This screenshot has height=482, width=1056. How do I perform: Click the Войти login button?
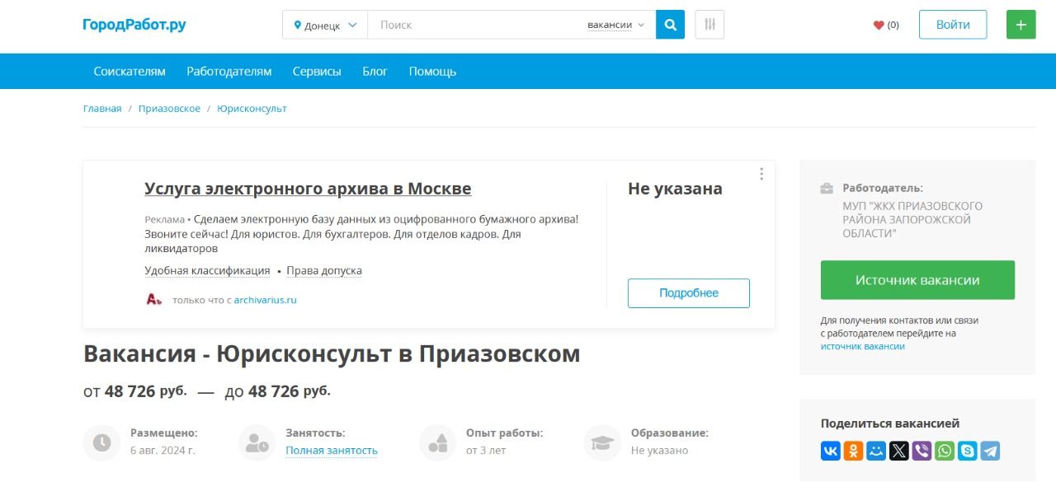click(953, 25)
